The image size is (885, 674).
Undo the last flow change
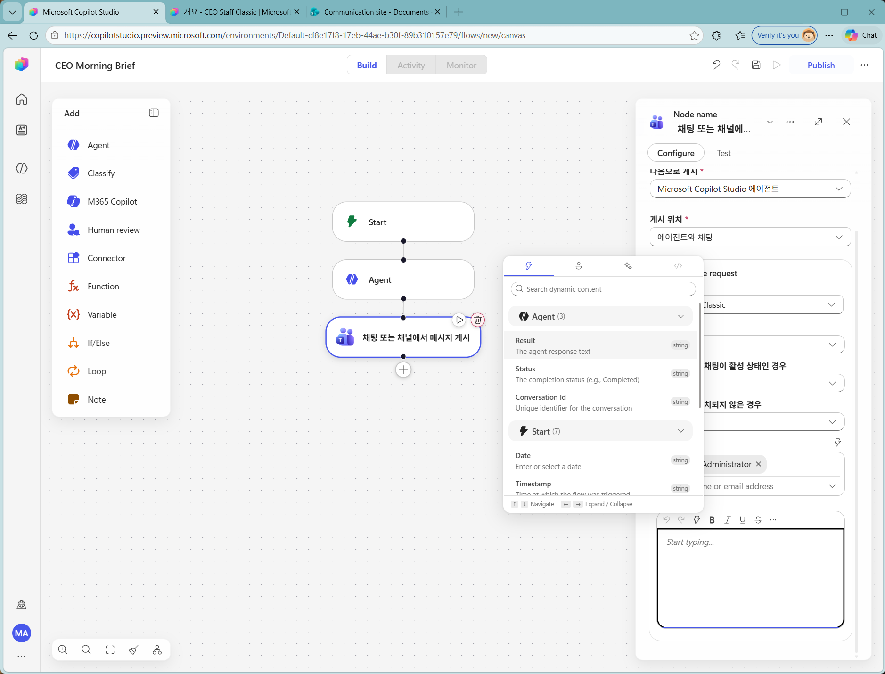coord(716,65)
